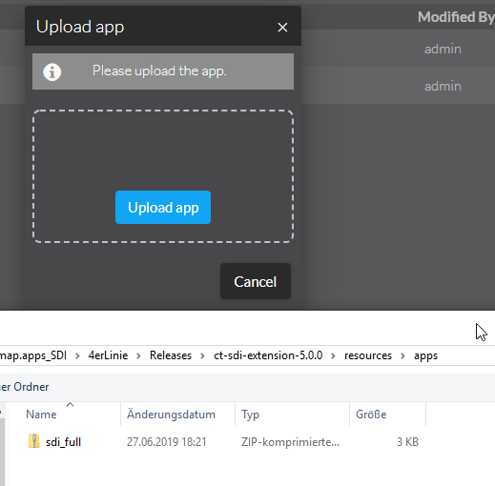495x486 pixels.
Task: Sort files by Größe column
Action: click(x=371, y=415)
